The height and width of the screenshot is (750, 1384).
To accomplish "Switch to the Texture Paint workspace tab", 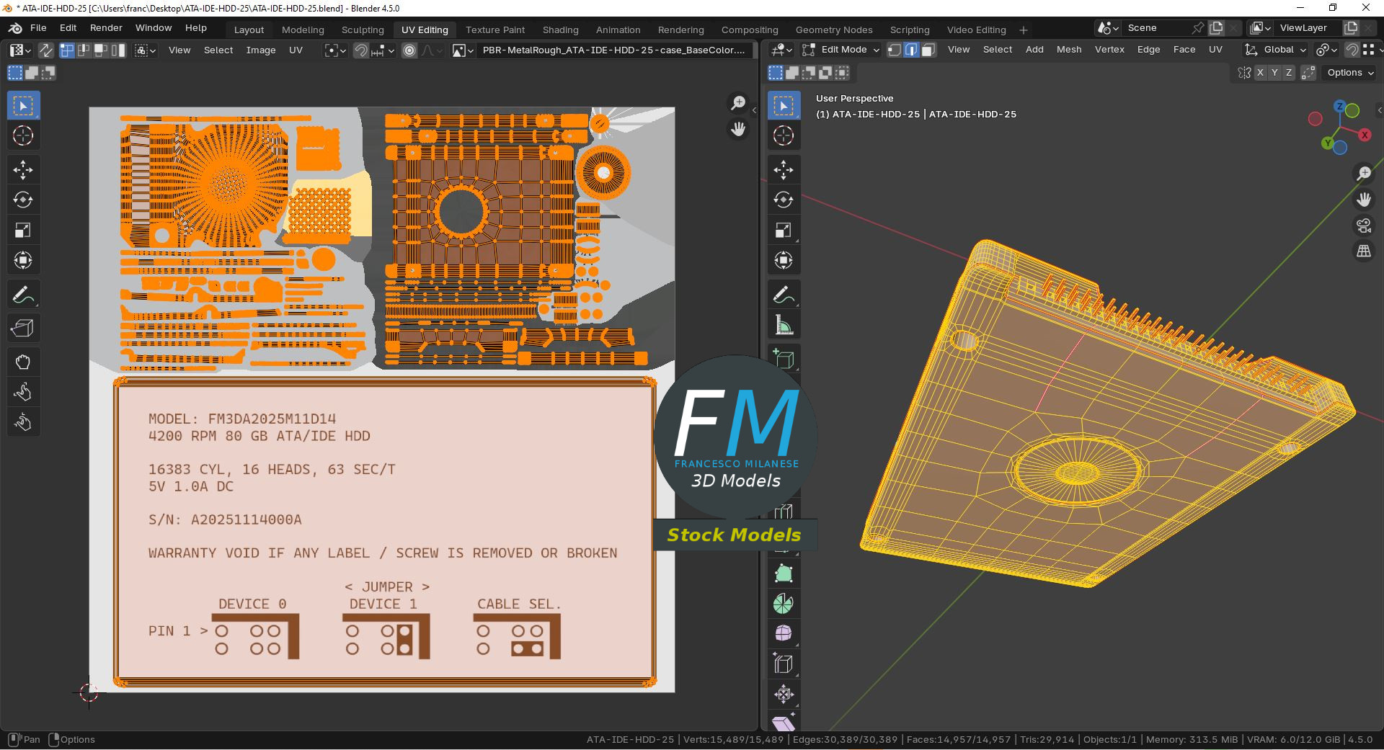I will click(494, 30).
